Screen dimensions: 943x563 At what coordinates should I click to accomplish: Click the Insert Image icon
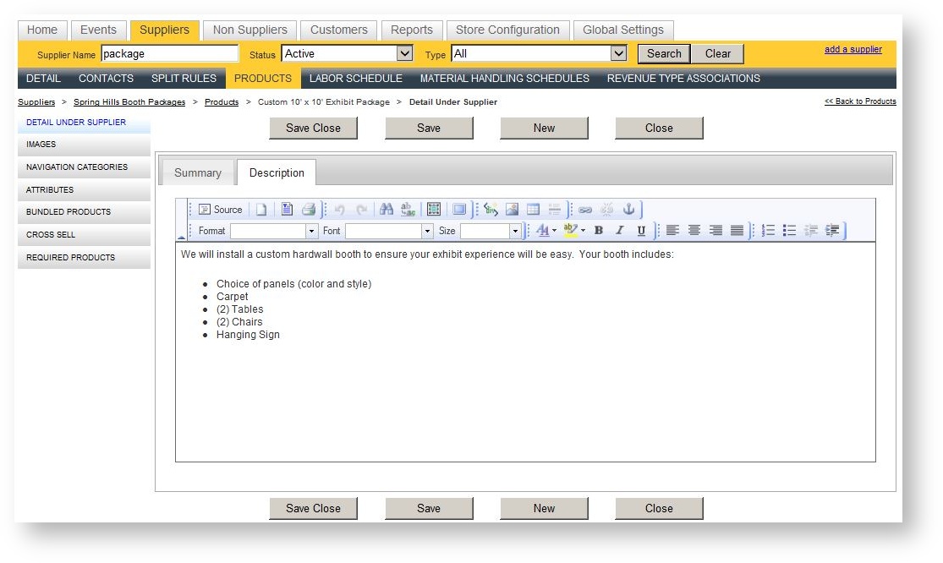(x=513, y=210)
